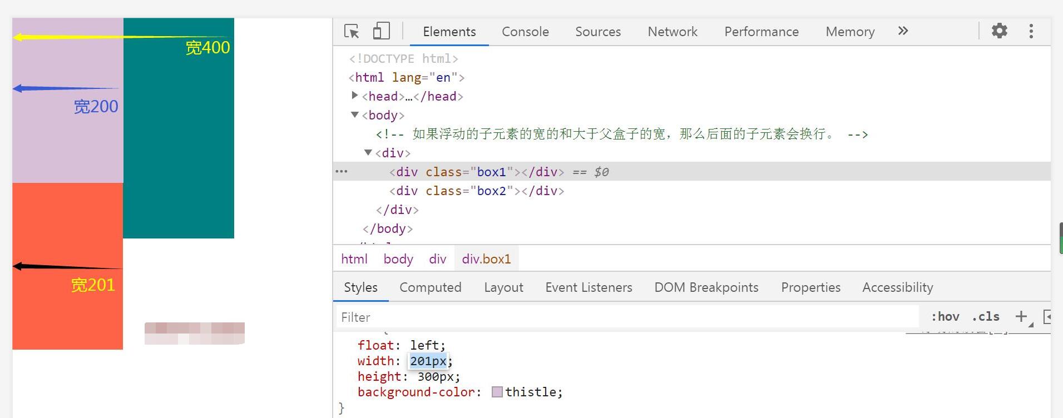
Task: Open thistle color swatch picker
Action: point(497,392)
